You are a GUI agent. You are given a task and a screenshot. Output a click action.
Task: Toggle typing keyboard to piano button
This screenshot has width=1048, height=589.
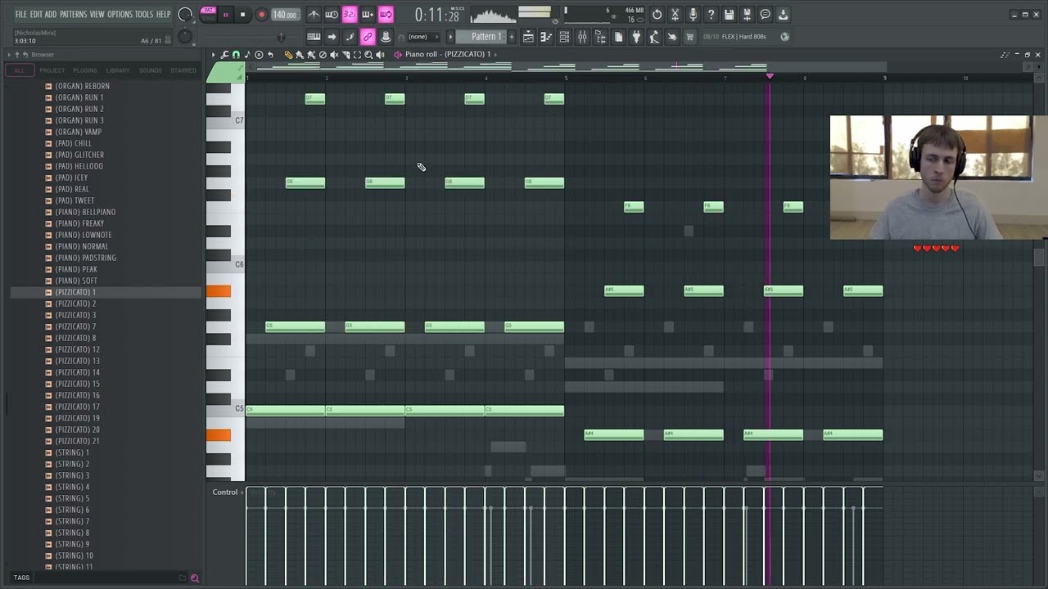pos(313,37)
